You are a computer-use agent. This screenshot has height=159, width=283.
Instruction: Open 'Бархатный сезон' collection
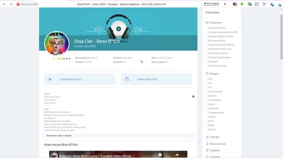[217, 66]
